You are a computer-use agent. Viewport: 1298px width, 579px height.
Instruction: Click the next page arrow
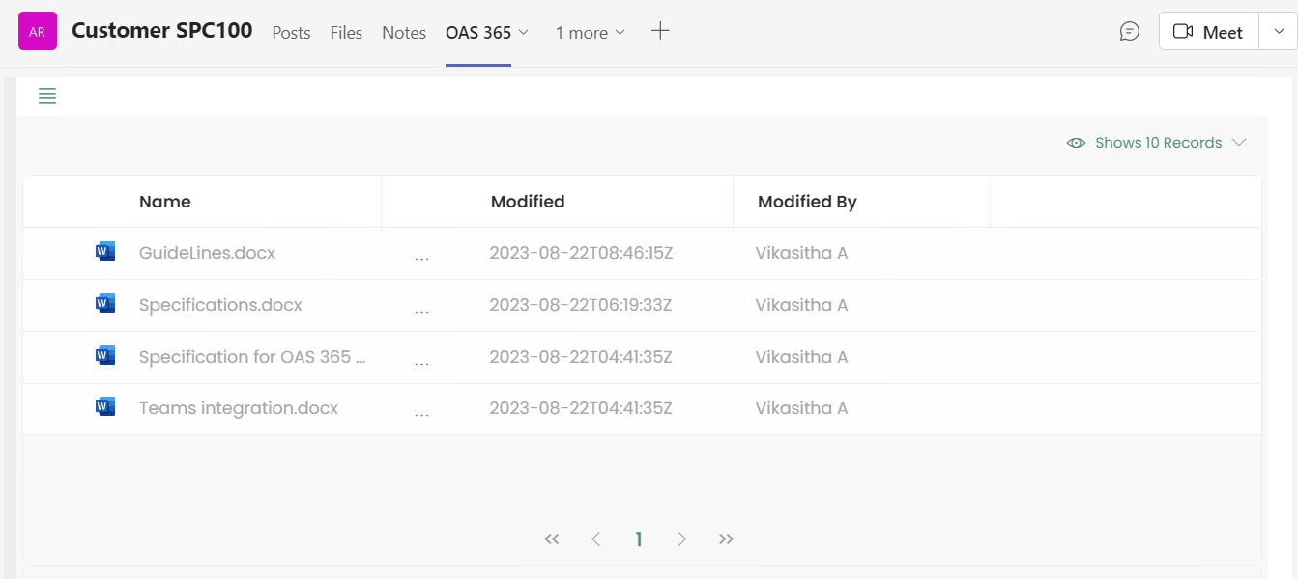click(682, 539)
